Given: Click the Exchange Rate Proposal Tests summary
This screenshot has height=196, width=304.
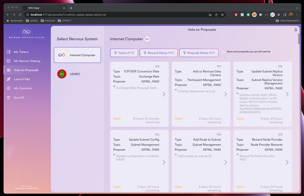Looking at the screenshot, I should tap(136, 88).
